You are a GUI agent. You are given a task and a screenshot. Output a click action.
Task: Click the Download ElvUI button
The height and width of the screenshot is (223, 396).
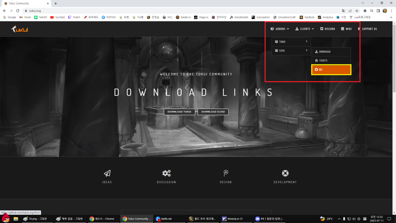tap(213, 112)
